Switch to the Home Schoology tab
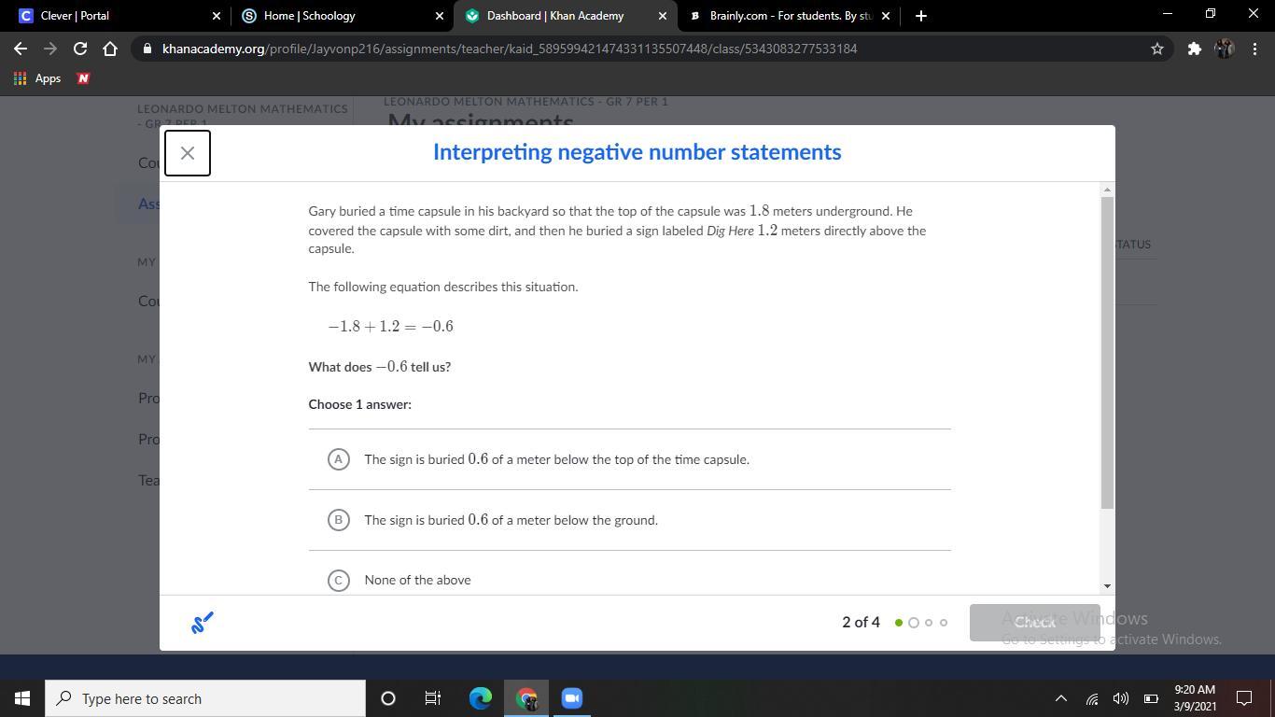Image resolution: width=1275 pixels, height=717 pixels. (x=342, y=16)
